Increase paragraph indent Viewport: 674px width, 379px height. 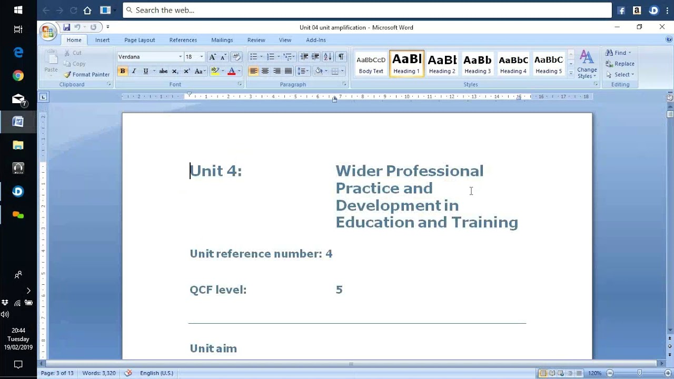[x=315, y=57]
